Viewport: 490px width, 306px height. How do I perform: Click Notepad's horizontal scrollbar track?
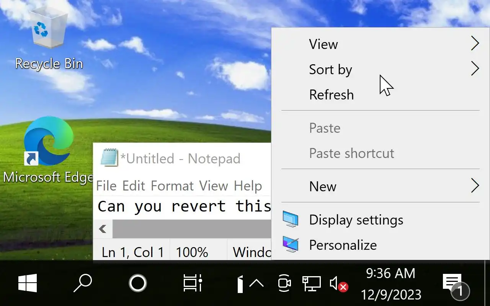(191, 229)
